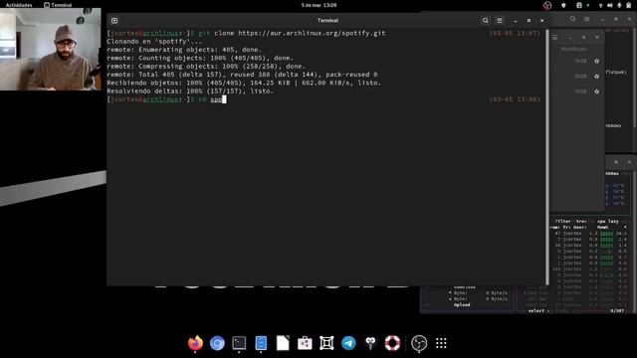
Task: Open the blue round browser icon in the dock
Action: (x=217, y=343)
